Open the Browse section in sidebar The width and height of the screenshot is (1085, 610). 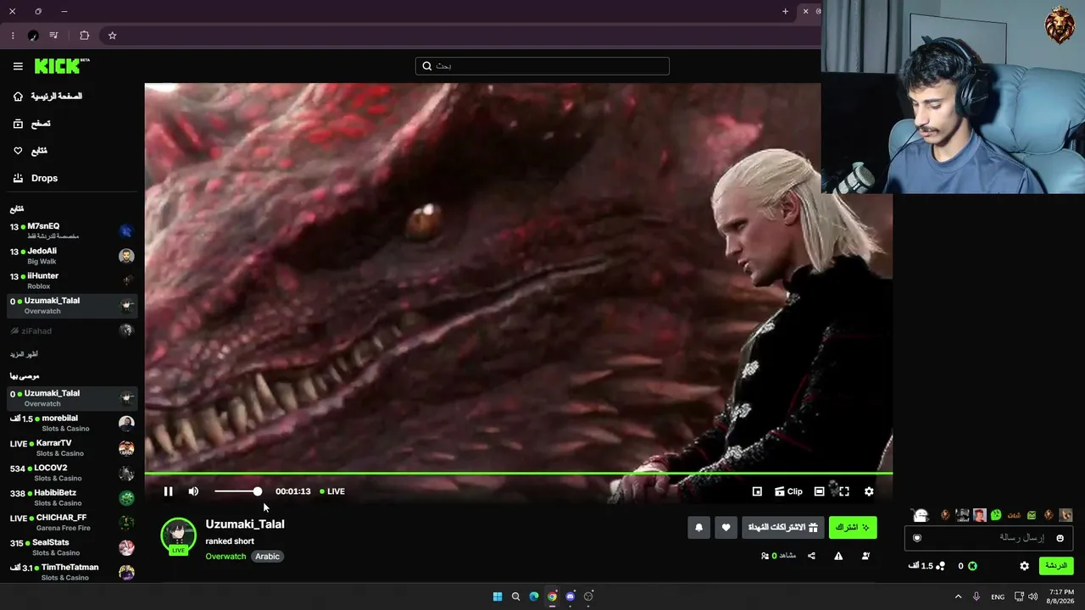[32, 124]
